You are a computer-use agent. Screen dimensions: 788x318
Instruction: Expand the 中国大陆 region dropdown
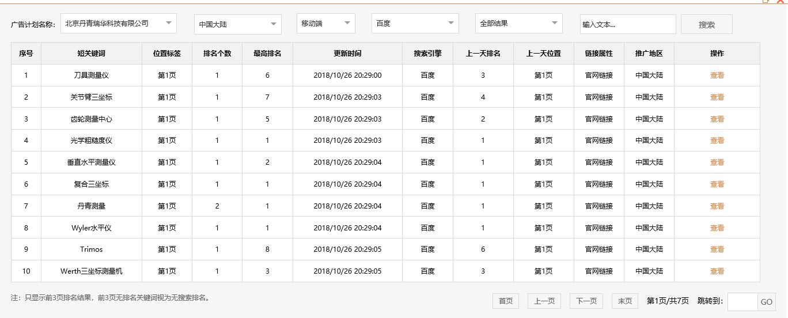[x=238, y=24]
